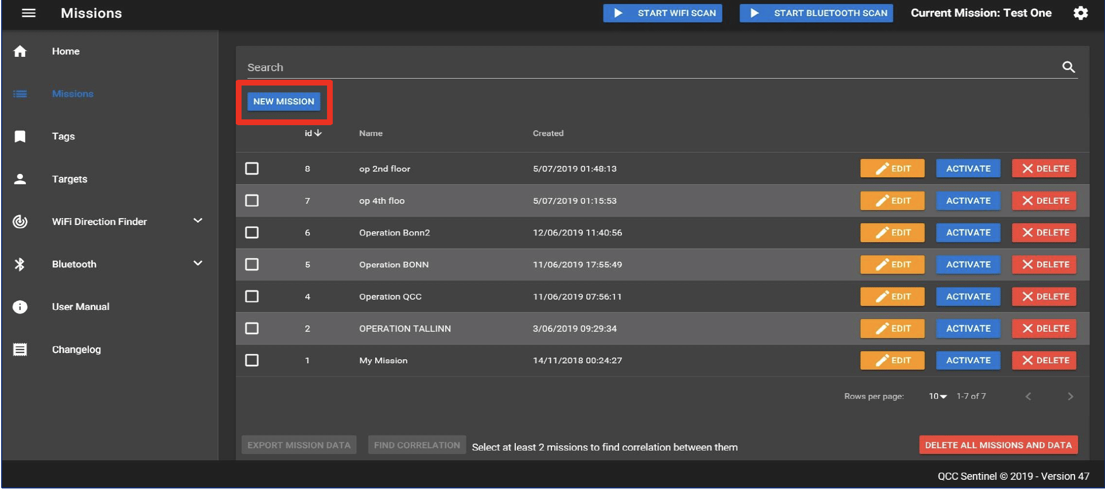
Task: Open the Changelog page
Action: [x=76, y=350]
